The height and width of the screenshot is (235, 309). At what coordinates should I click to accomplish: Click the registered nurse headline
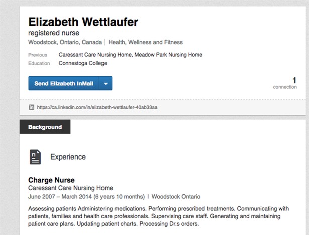pyautogui.click(x=54, y=33)
